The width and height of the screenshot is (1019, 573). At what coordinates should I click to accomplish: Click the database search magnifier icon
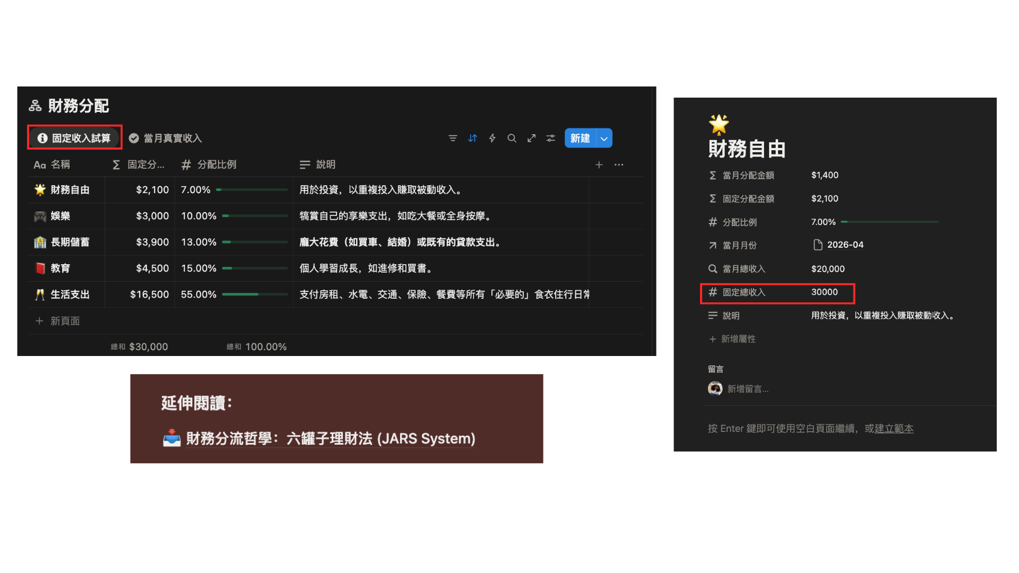pos(512,138)
